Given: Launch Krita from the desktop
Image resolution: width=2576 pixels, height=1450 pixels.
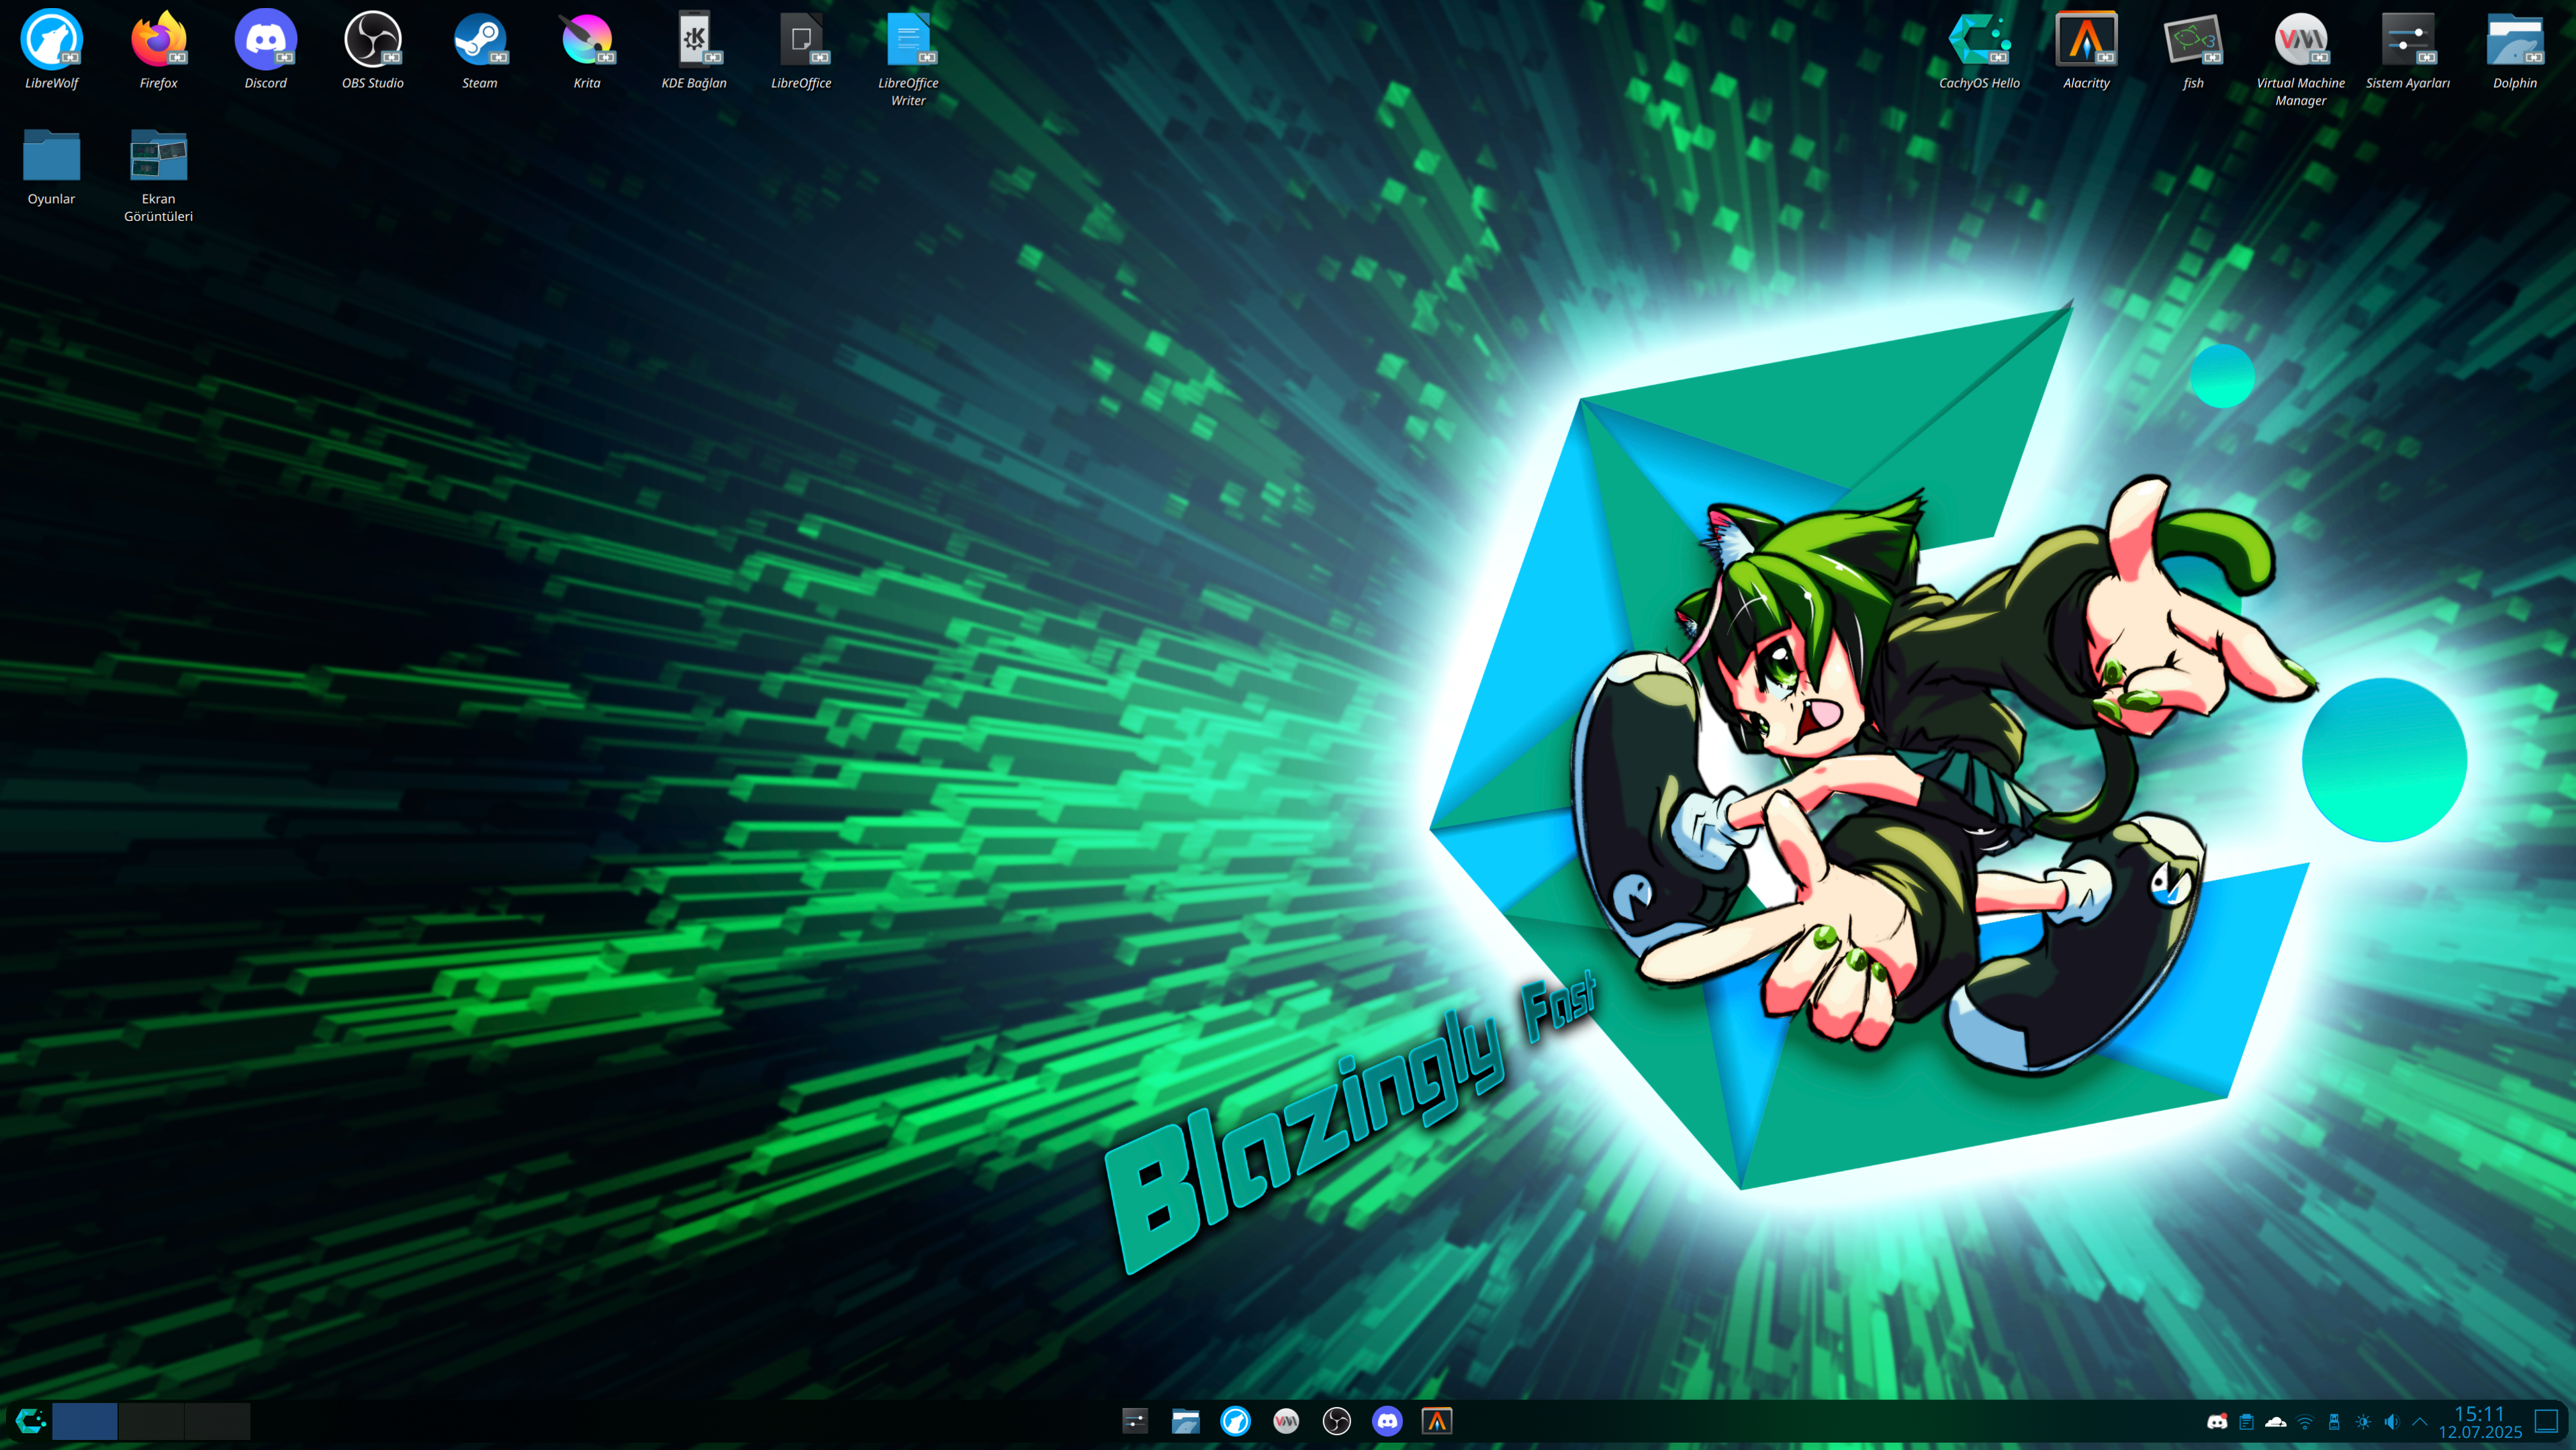Looking at the screenshot, I should coord(586,50).
